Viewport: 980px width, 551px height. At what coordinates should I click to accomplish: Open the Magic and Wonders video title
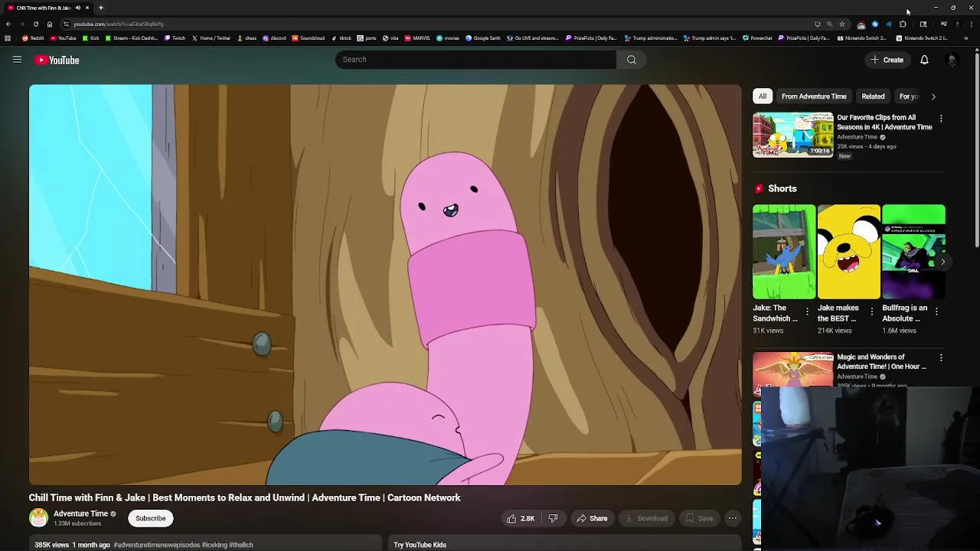click(x=881, y=361)
